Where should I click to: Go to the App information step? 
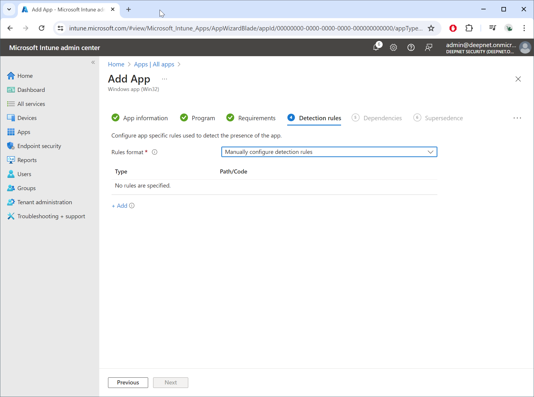point(145,118)
